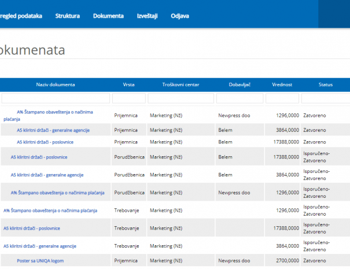The height and width of the screenshot is (269, 350).
Task: Open Prijemnica A5 kliritni držači - generalne agencije
Action: click(x=53, y=130)
